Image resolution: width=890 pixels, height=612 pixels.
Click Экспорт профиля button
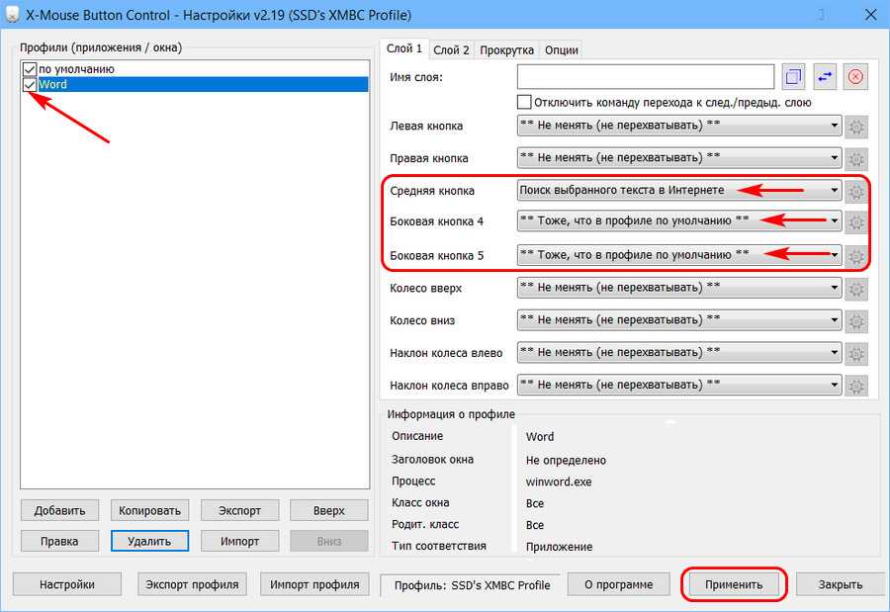[192, 584]
